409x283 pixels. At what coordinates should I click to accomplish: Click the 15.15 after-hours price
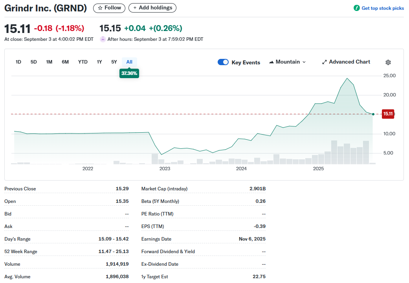point(110,28)
